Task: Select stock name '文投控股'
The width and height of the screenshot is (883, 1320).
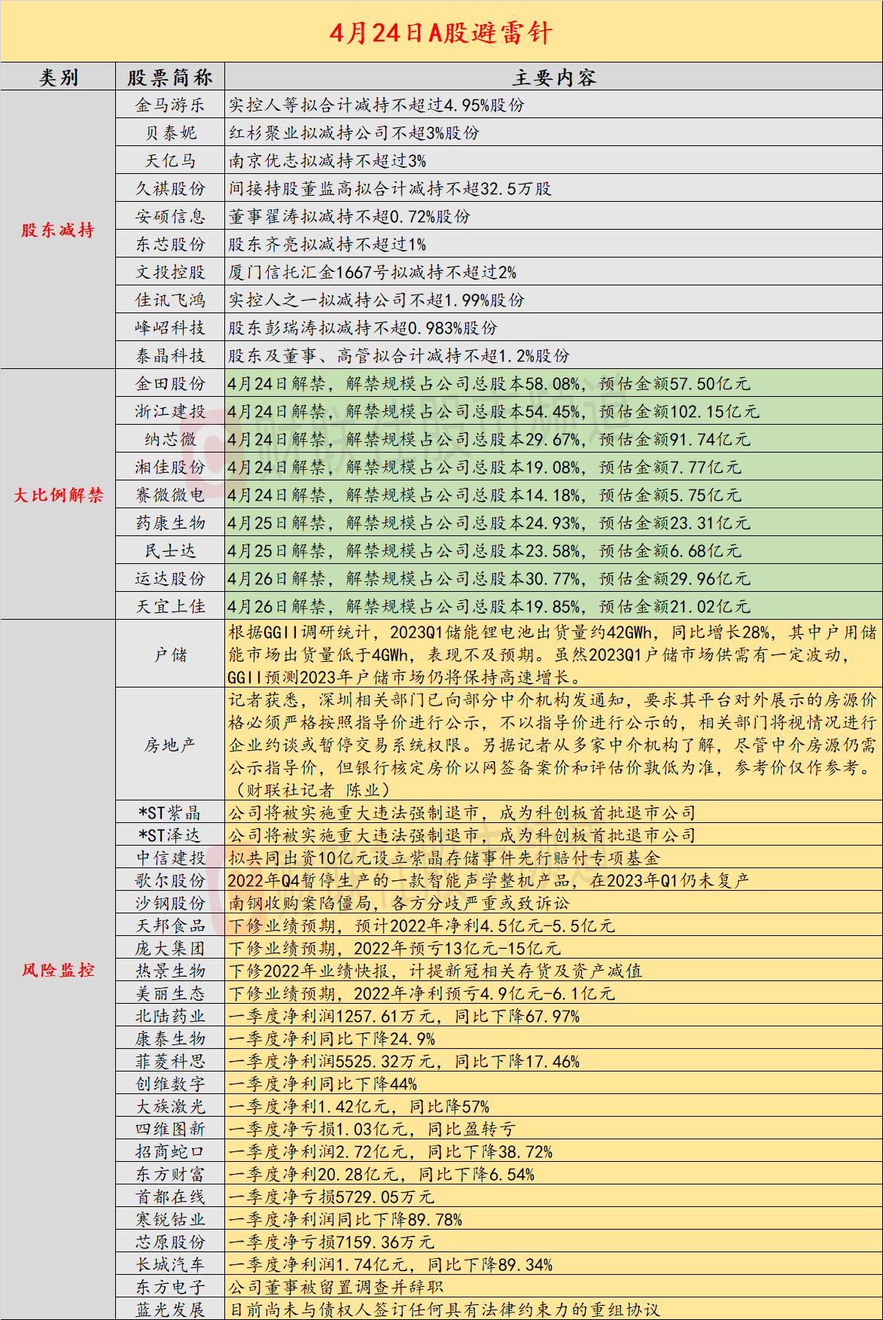Action: pos(170,272)
